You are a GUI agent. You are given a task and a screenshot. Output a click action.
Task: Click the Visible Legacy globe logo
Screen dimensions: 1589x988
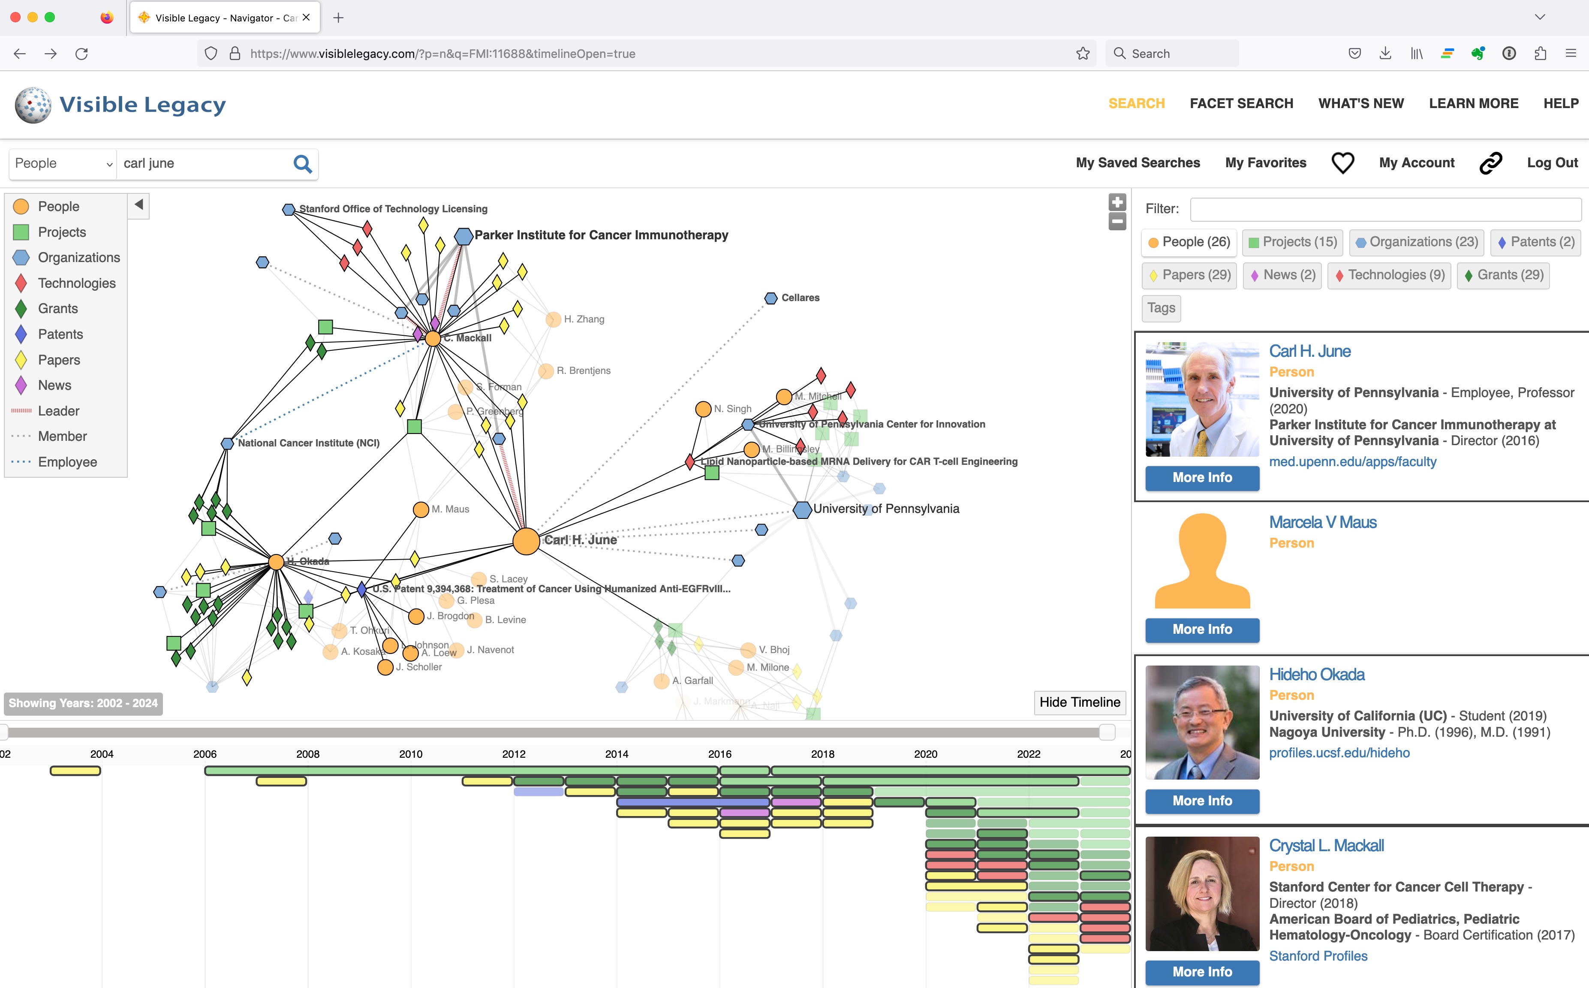coord(33,105)
